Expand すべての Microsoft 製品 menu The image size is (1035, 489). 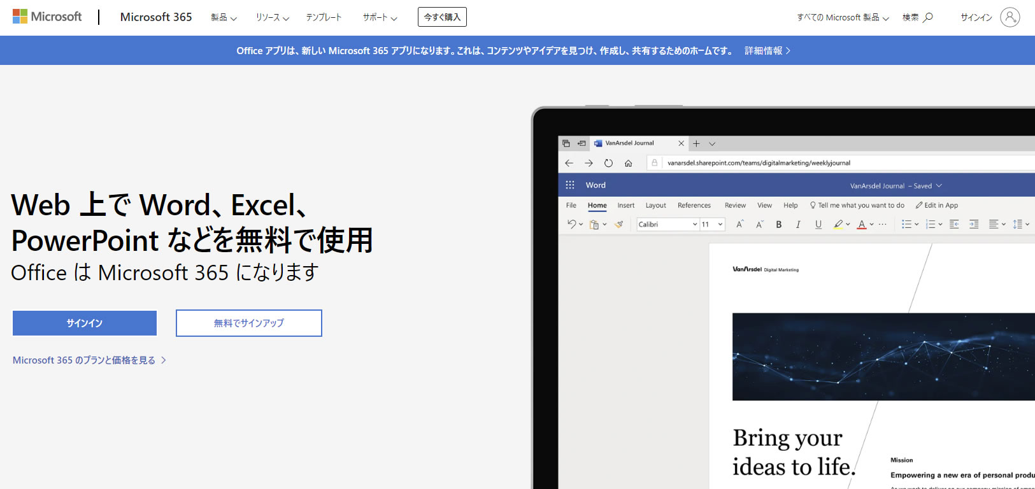[x=843, y=17]
